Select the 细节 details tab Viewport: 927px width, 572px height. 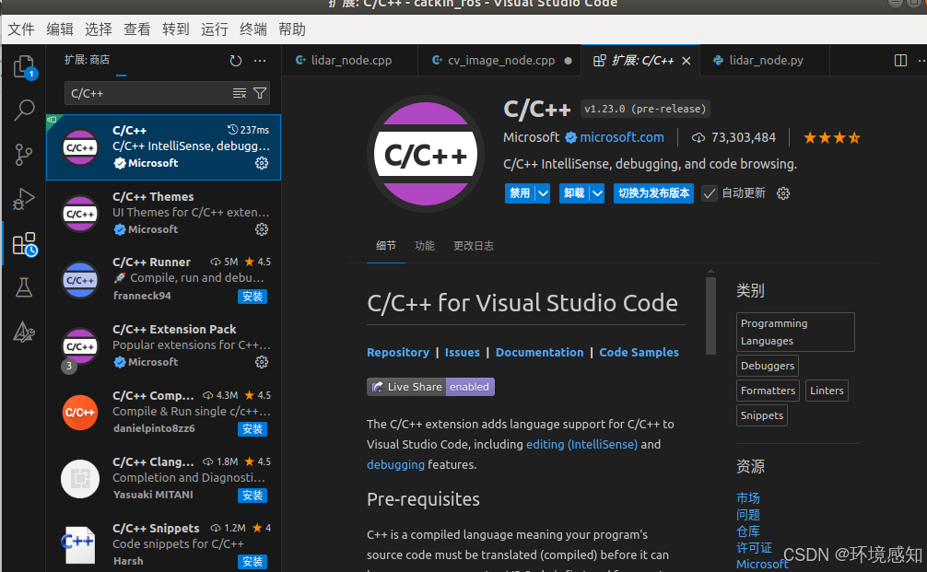(385, 246)
